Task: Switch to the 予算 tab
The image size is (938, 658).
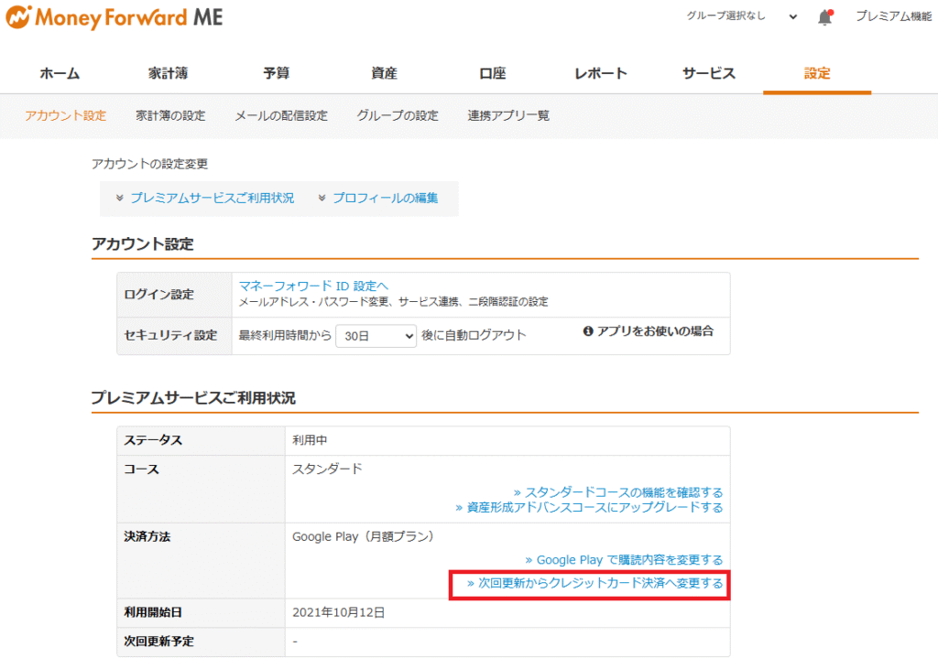Action: coord(277,73)
